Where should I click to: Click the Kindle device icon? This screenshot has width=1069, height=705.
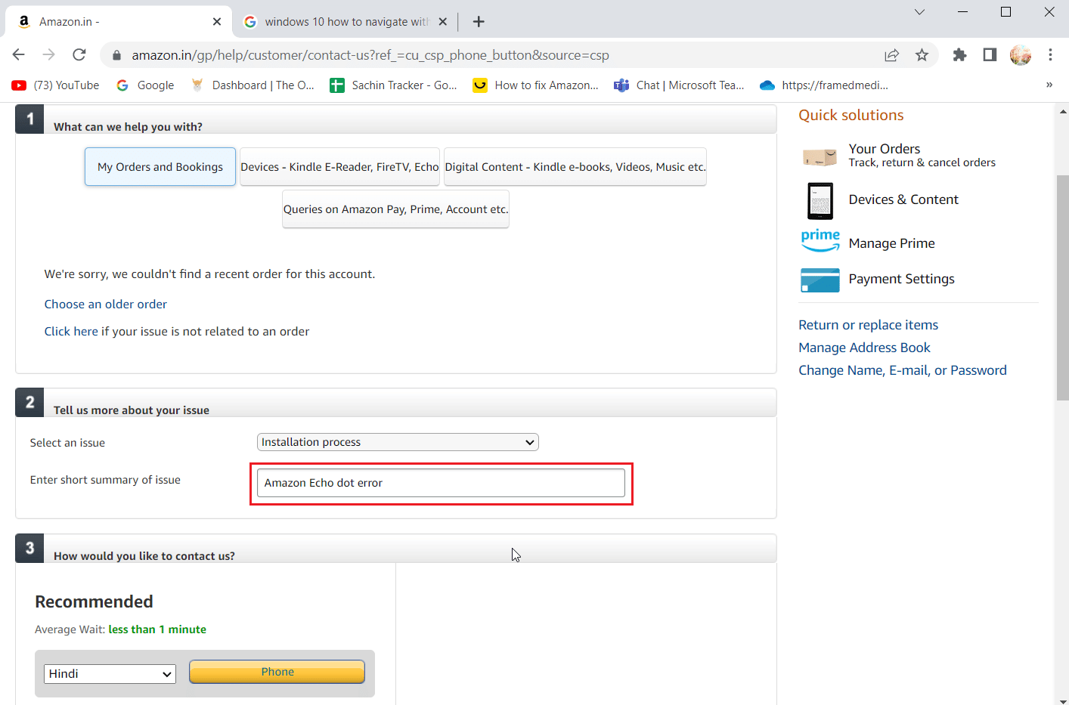tap(820, 201)
